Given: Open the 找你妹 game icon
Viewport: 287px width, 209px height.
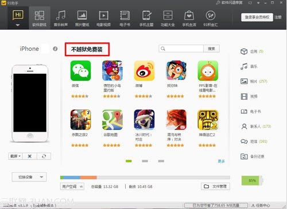Looking at the screenshot, I should pos(176,70).
